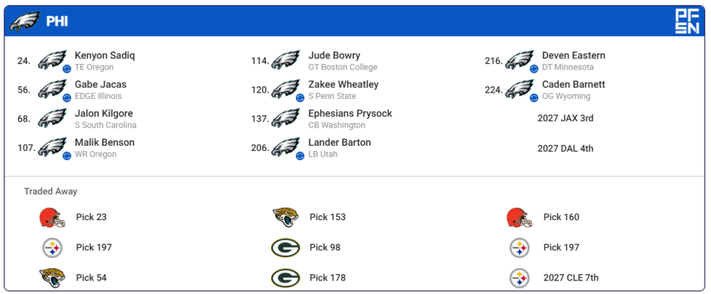
Task: Click Packers logo beside Pick 98
Action: (285, 248)
